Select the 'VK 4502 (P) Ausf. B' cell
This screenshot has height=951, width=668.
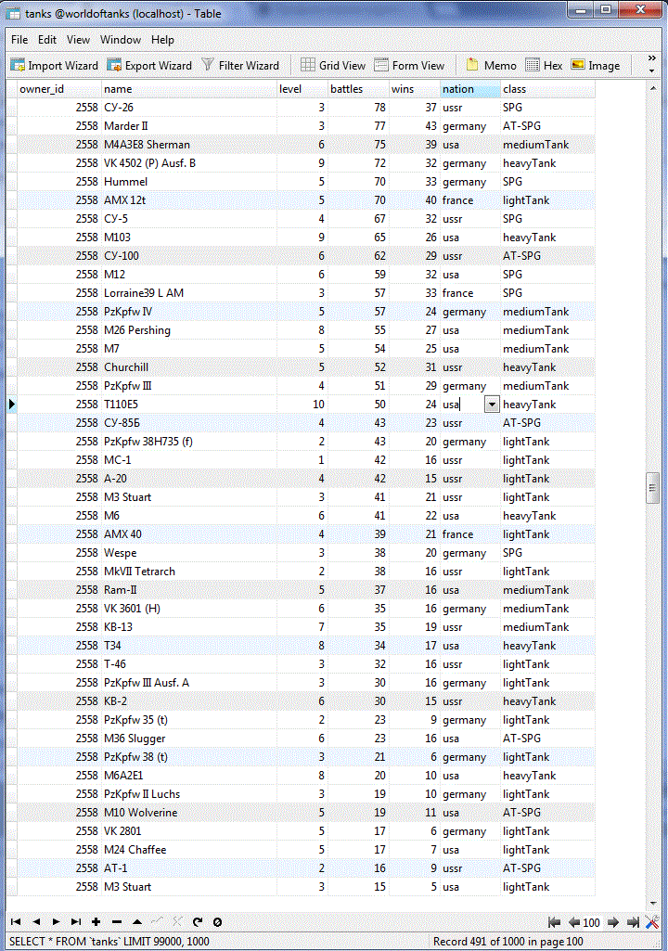(x=188, y=163)
